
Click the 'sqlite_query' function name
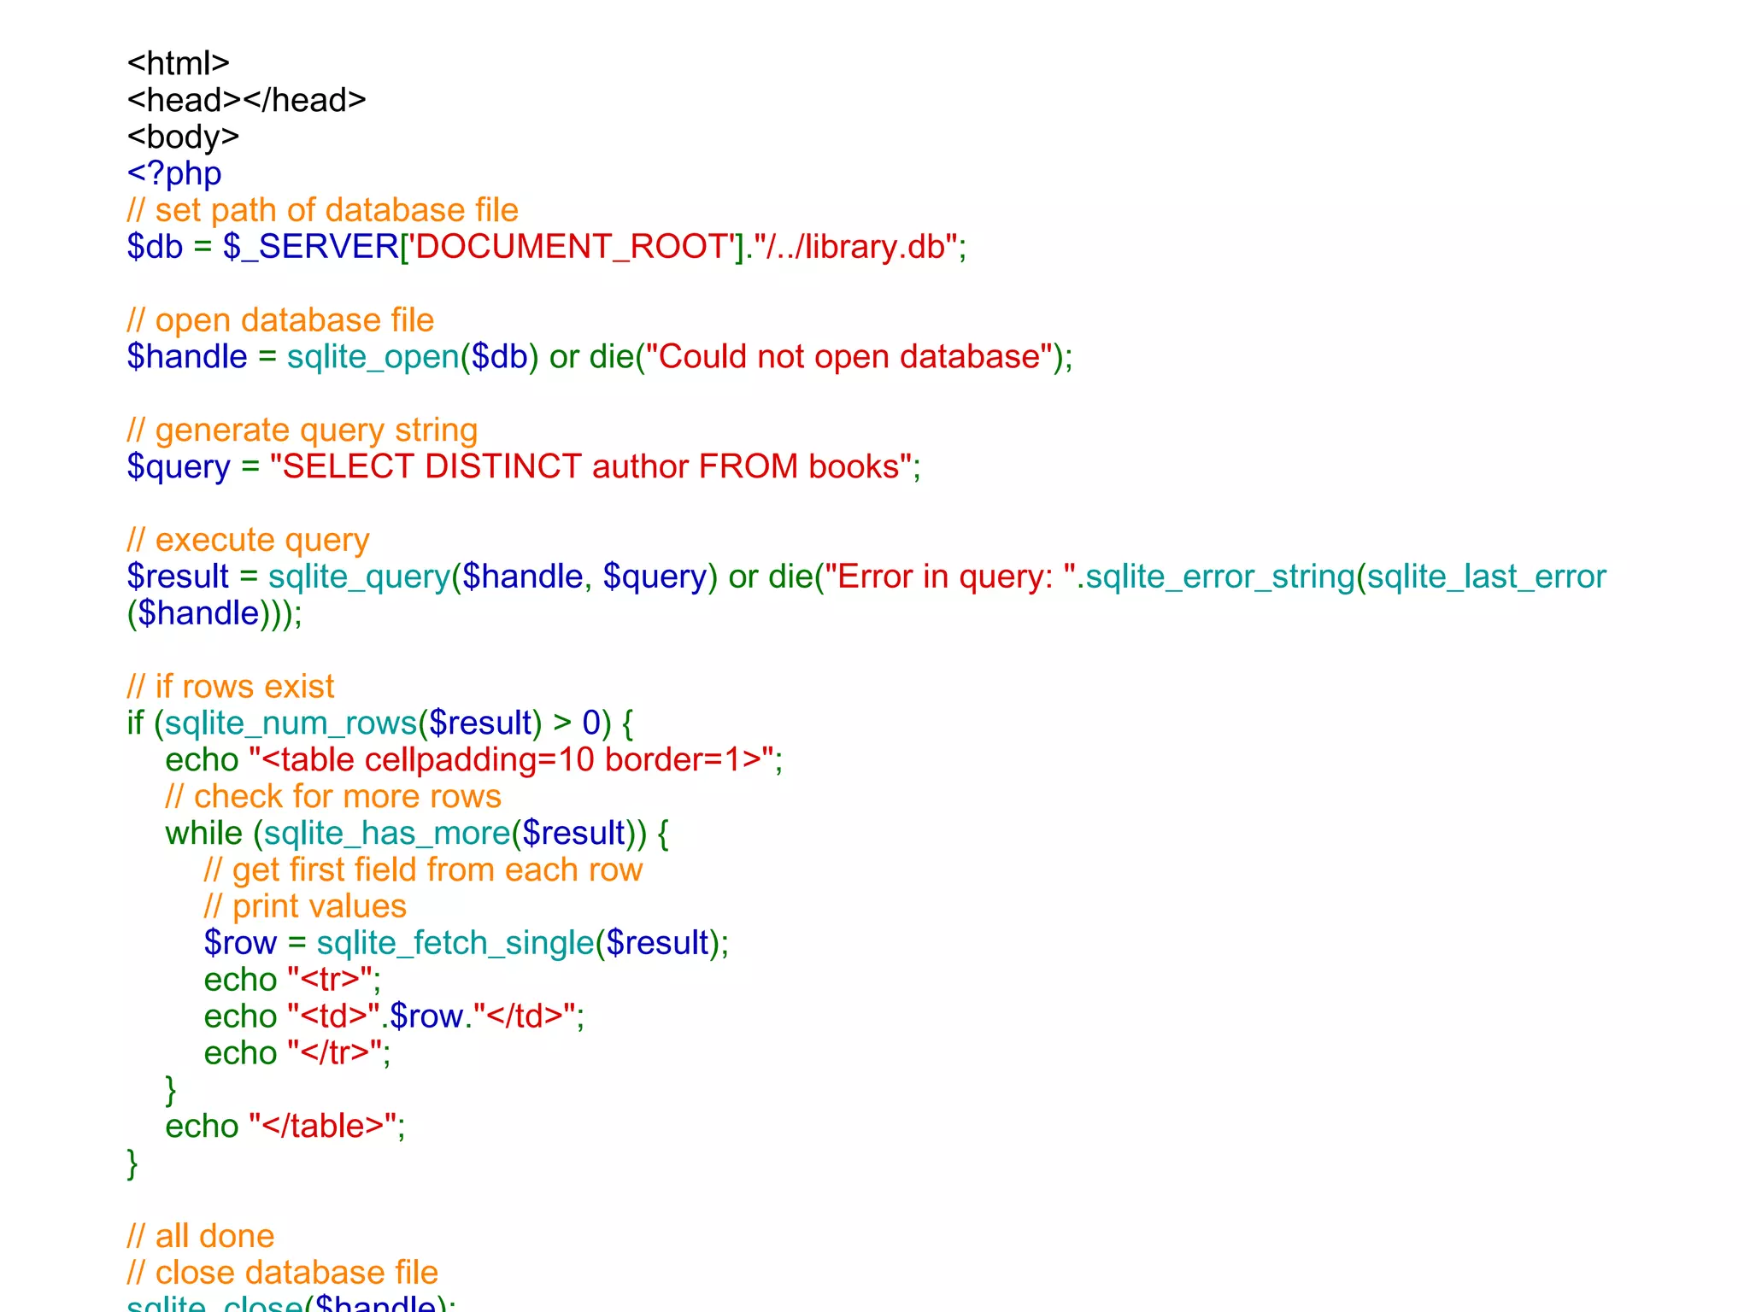point(359,577)
